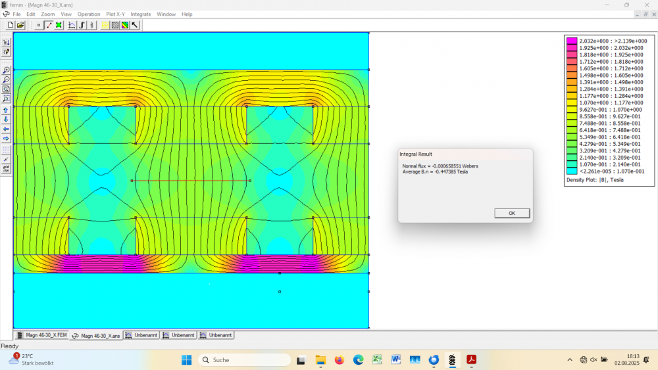Select the point mode tool
This screenshot has width=658, height=370.
[x=39, y=25]
